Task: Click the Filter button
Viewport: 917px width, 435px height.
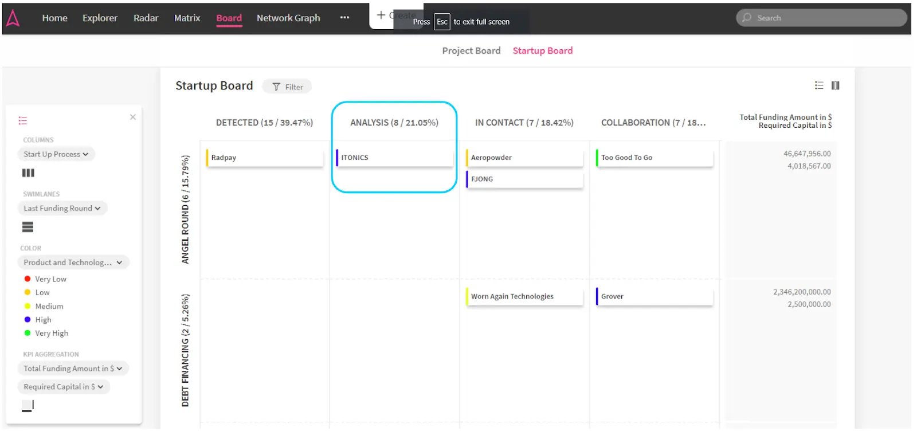Action: pos(287,87)
